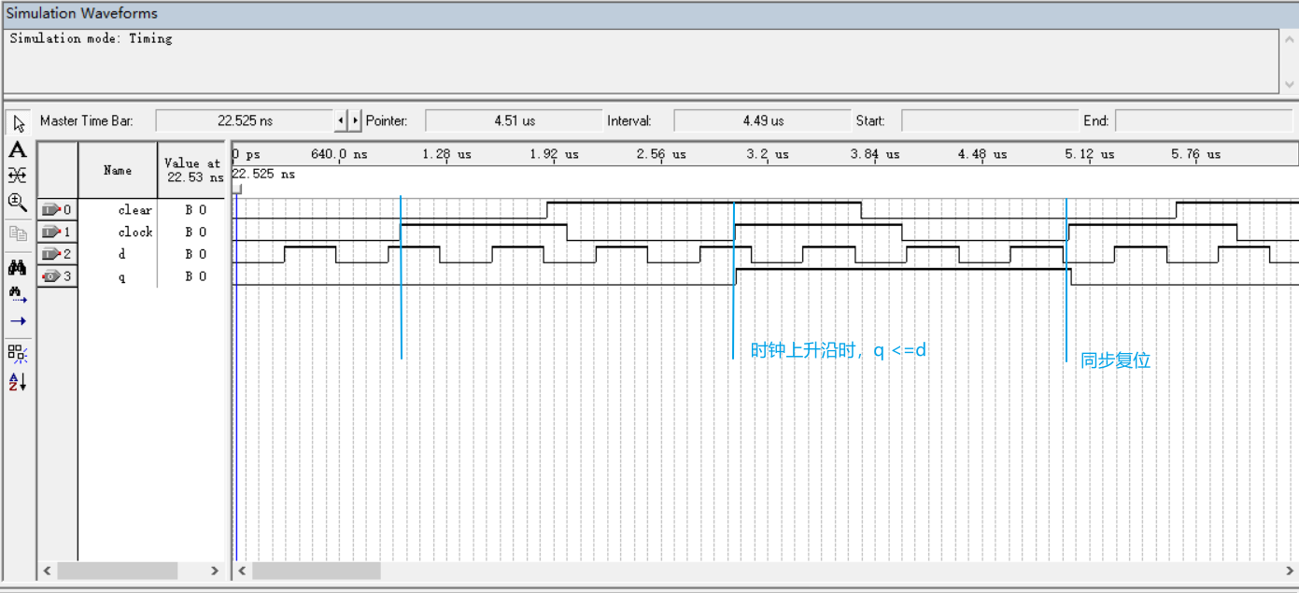Select the input pin icon for clock
1299x593 pixels.
coord(50,232)
